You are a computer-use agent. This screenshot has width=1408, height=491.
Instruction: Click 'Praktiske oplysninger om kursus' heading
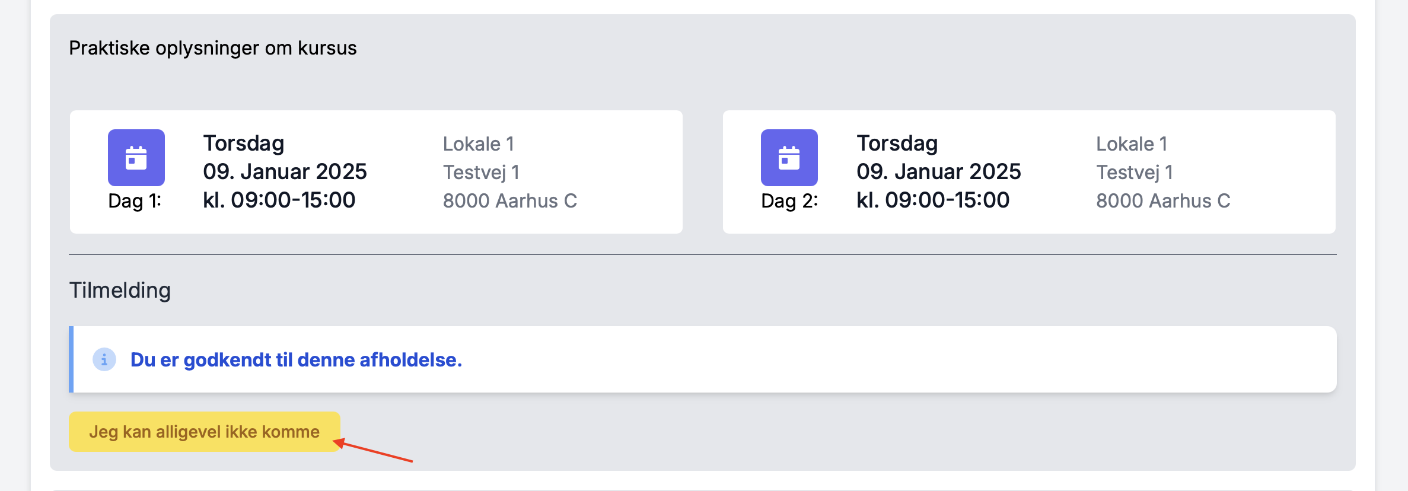coord(212,48)
